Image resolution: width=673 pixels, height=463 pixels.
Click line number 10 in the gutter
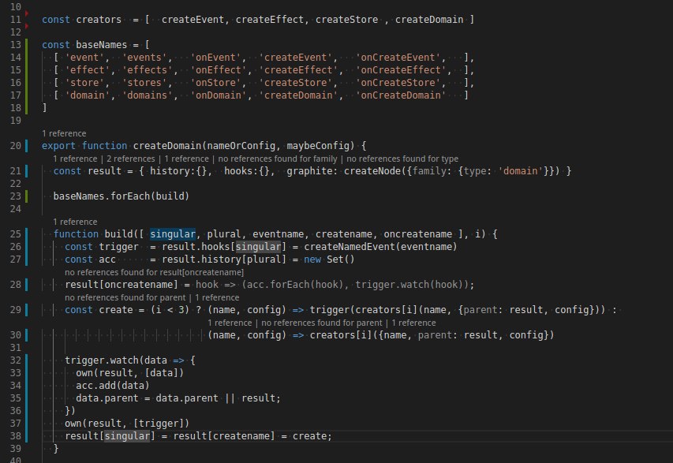(16, 7)
